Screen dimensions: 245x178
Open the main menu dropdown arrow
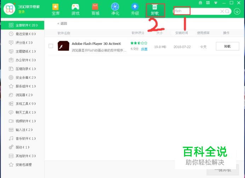[216, 3]
